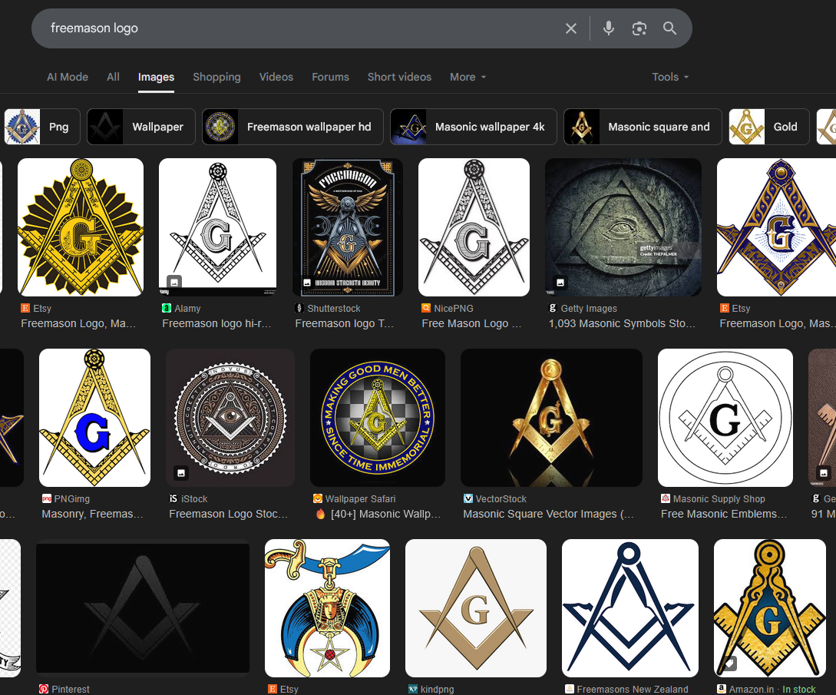Open iStock round eye seal thumbnail
The height and width of the screenshot is (695, 836).
tap(230, 418)
